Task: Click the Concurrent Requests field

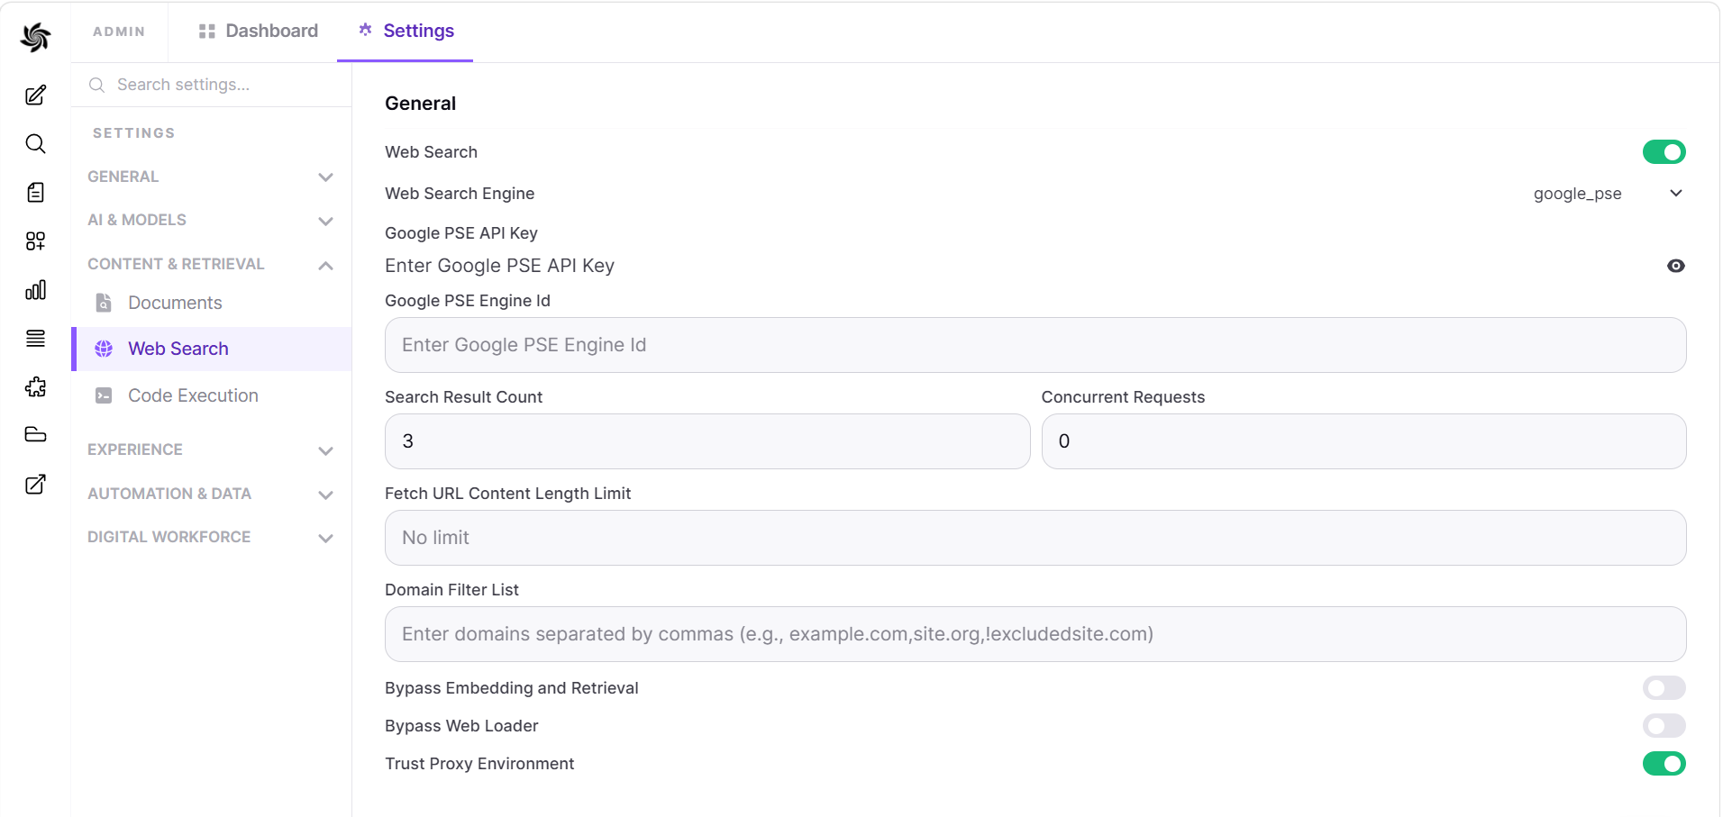Action: pos(1363,441)
